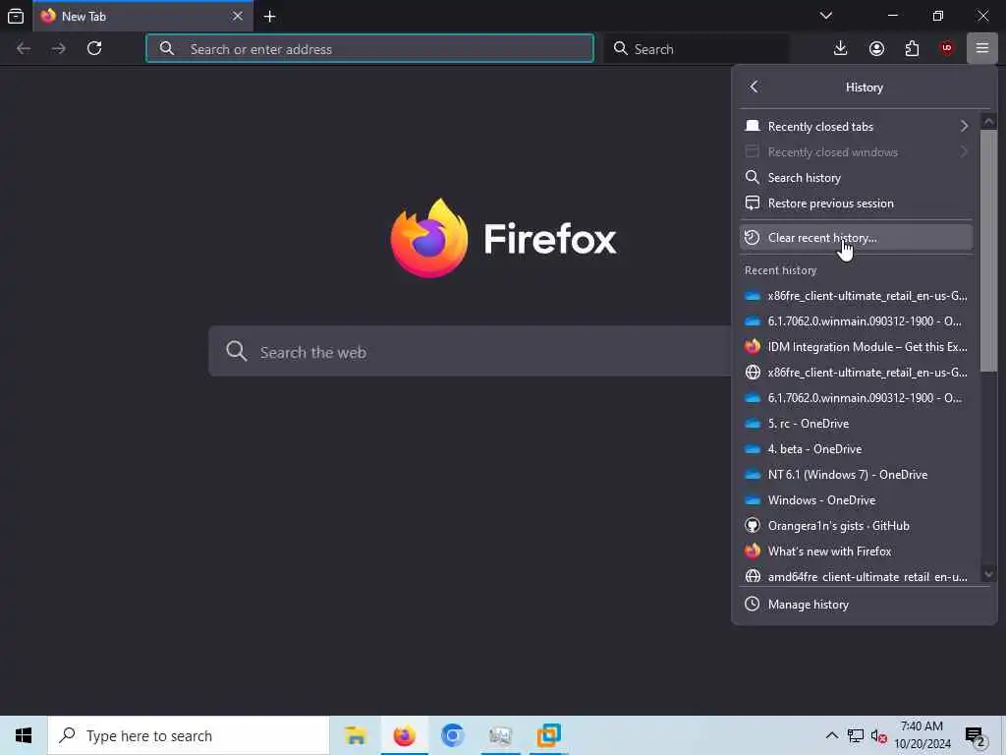Open the list all tabs dropdown arrow
Image resolution: width=1006 pixels, height=755 pixels.
pos(825,16)
